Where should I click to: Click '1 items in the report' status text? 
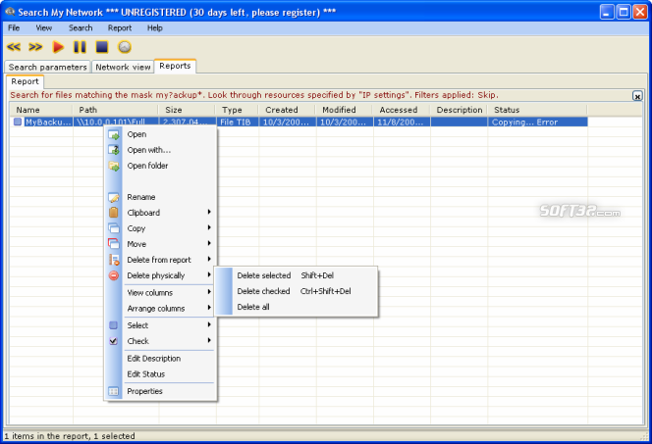[69, 436]
